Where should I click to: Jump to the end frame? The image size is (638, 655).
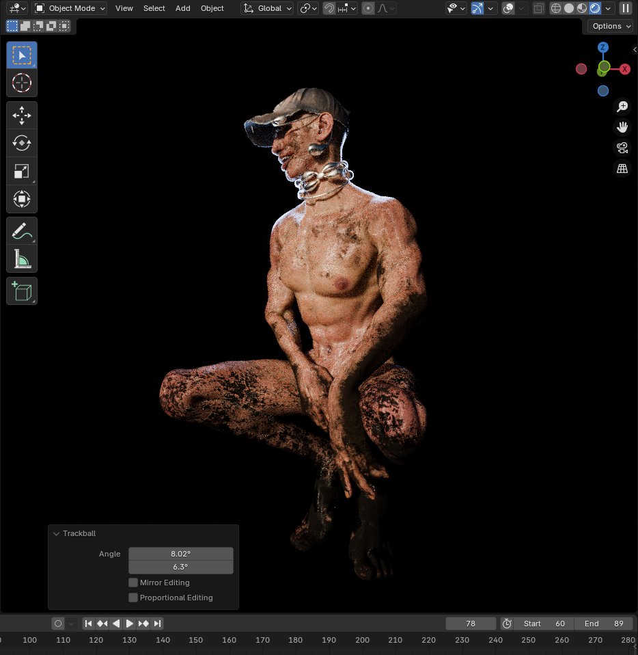coord(157,624)
